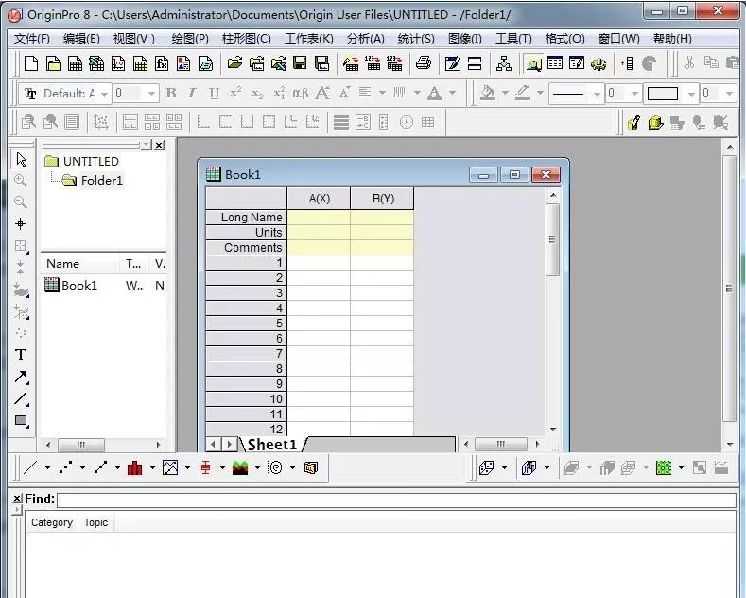Image resolution: width=746 pixels, height=598 pixels.
Task: Click the Column bar chart icon
Action: 135,467
